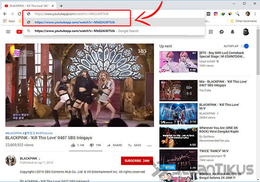
Task: Open a new tab with the plus button
Action: point(61,6)
